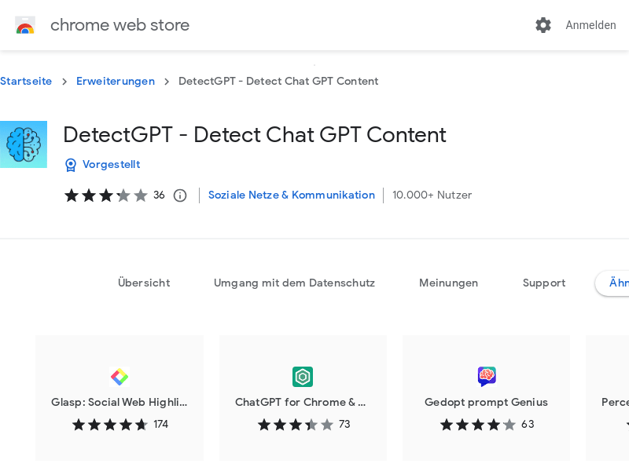Open the Support tab

[544, 283]
